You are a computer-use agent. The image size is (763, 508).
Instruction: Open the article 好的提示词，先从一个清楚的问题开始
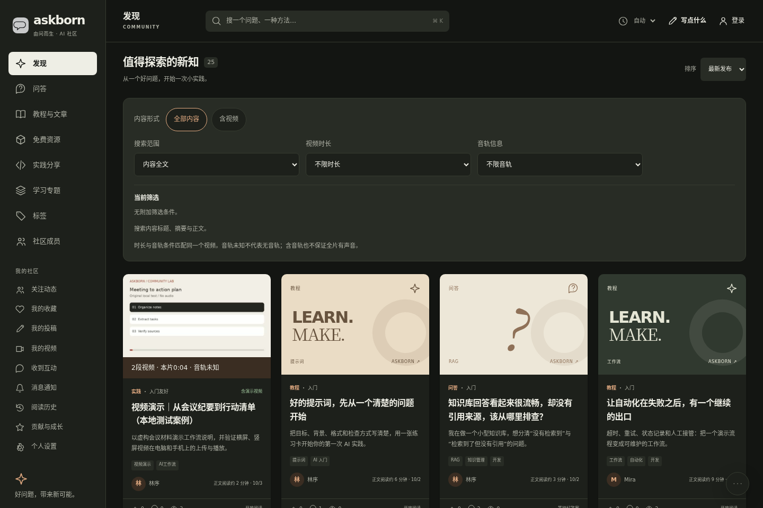(x=352, y=410)
